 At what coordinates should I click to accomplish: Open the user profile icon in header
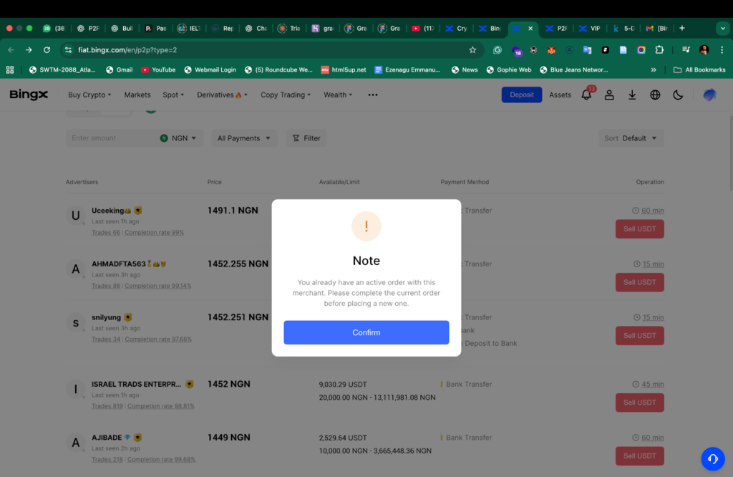click(x=609, y=95)
